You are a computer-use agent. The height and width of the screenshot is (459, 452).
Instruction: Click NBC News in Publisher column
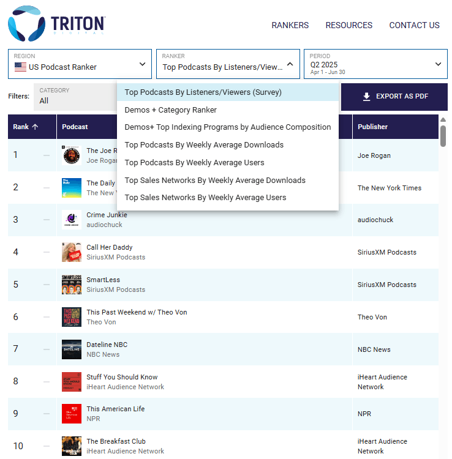(x=374, y=349)
